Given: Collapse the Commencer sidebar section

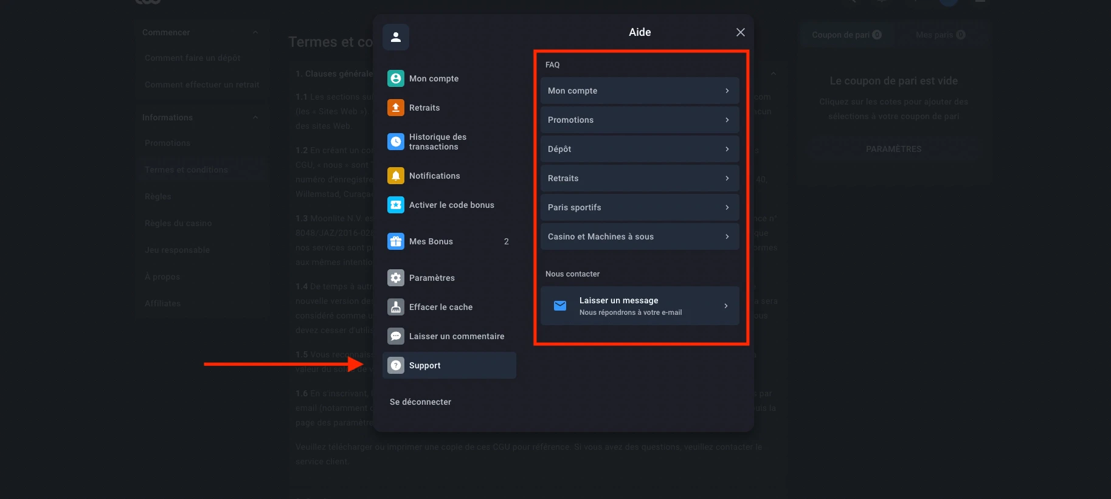Looking at the screenshot, I should [x=255, y=32].
